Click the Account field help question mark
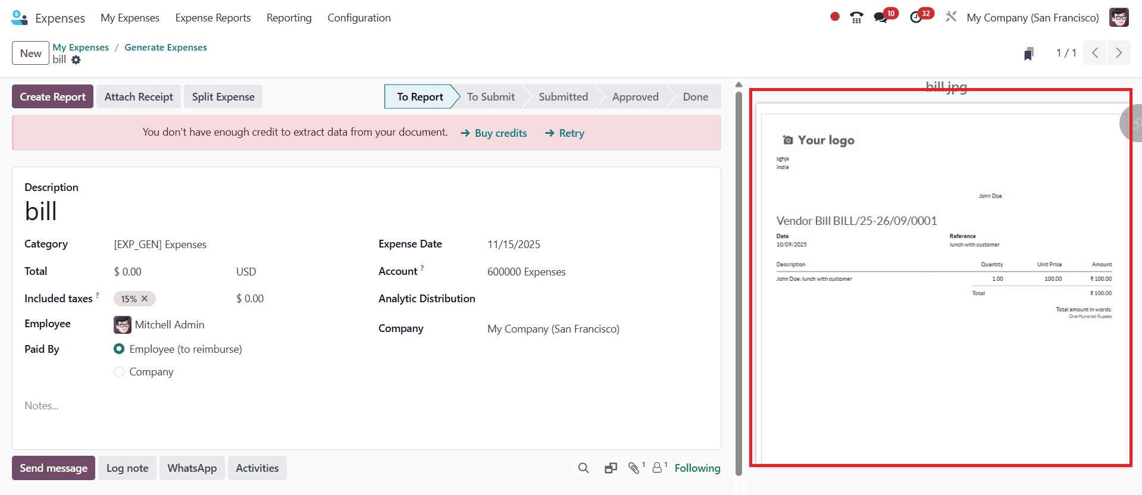The width and height of the screenshot is (1142, 495). point(423,268)
